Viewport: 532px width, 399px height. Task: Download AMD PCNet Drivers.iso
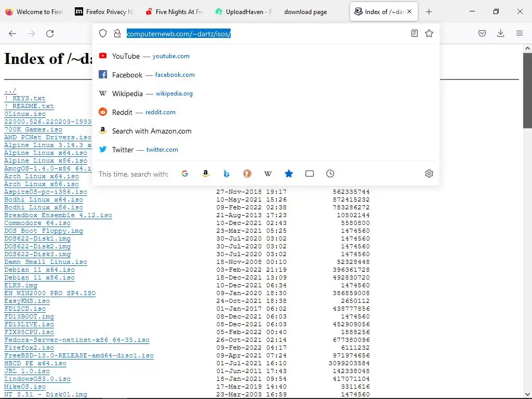tap(48, 137)
